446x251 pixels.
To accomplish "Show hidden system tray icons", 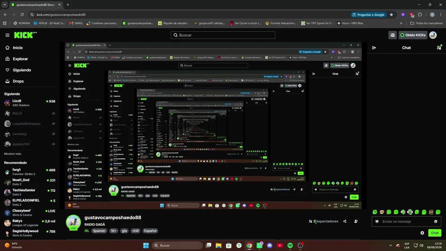I will coord(390,245).
